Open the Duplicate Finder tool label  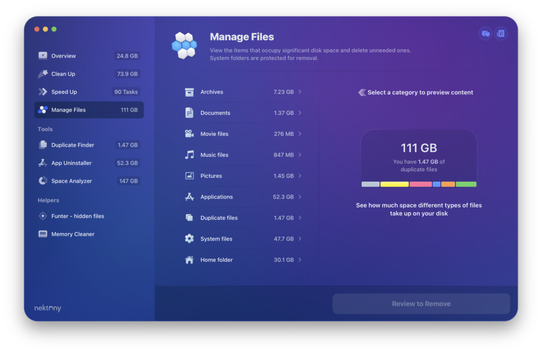[73, 145]
